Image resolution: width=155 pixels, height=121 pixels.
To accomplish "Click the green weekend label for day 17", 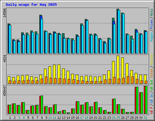I will coord(82,118).
